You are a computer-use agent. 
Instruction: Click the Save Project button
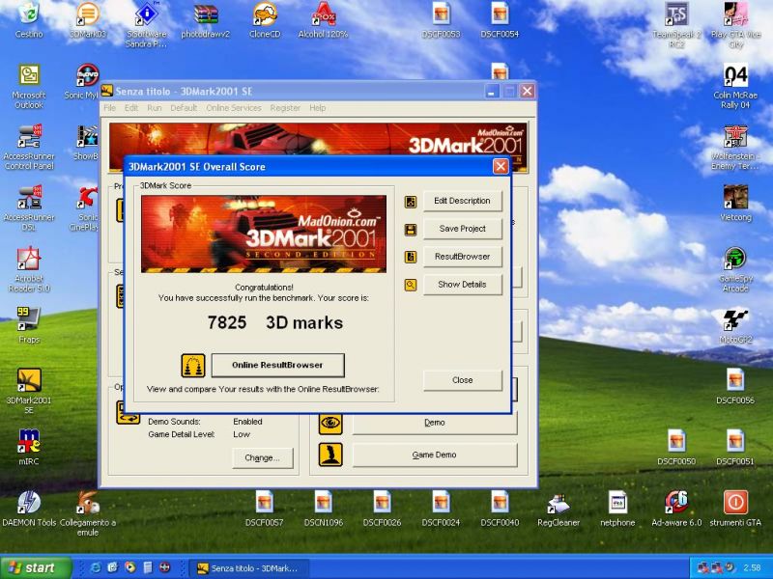point(462,229)
